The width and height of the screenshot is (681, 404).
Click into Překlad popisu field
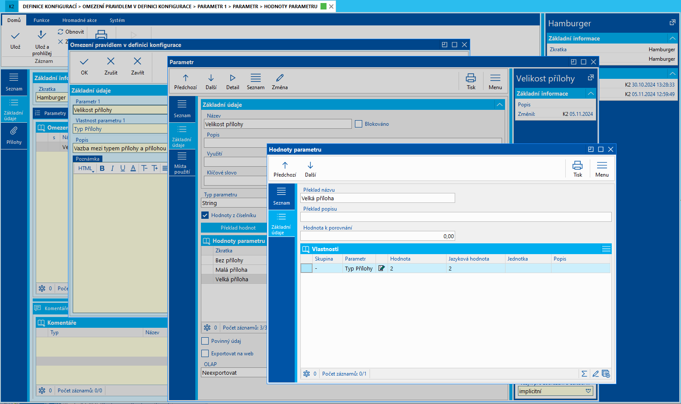456,217
